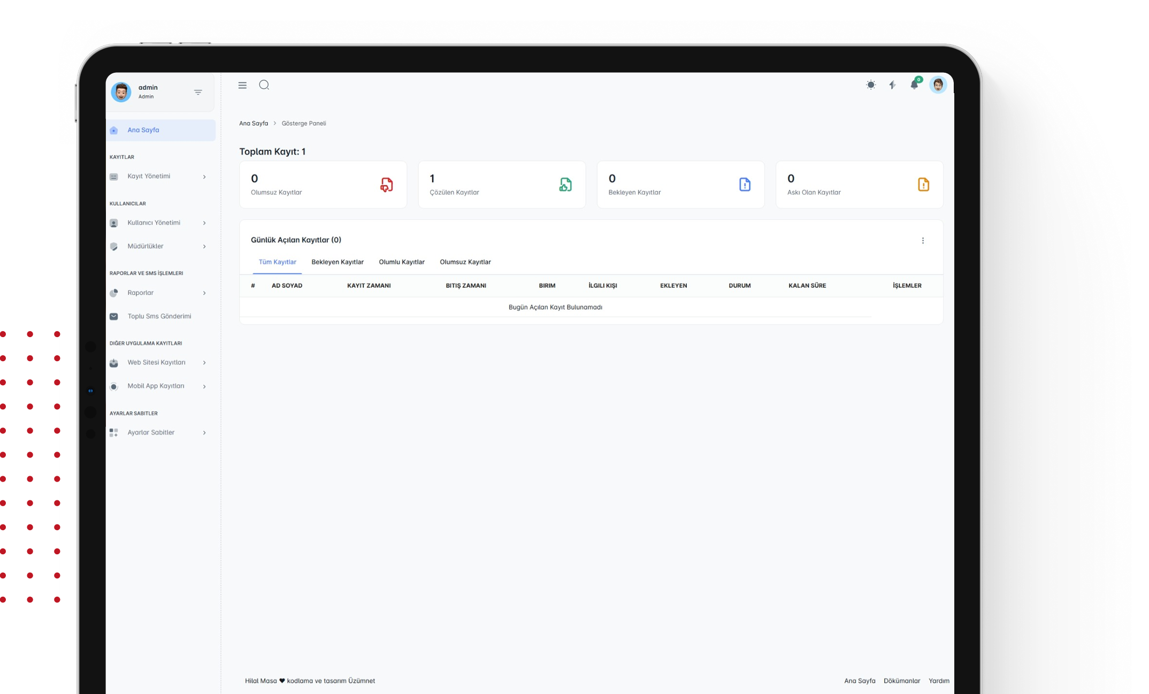Open the footer Yardım link
The image size is (1149, 694).
939,681
